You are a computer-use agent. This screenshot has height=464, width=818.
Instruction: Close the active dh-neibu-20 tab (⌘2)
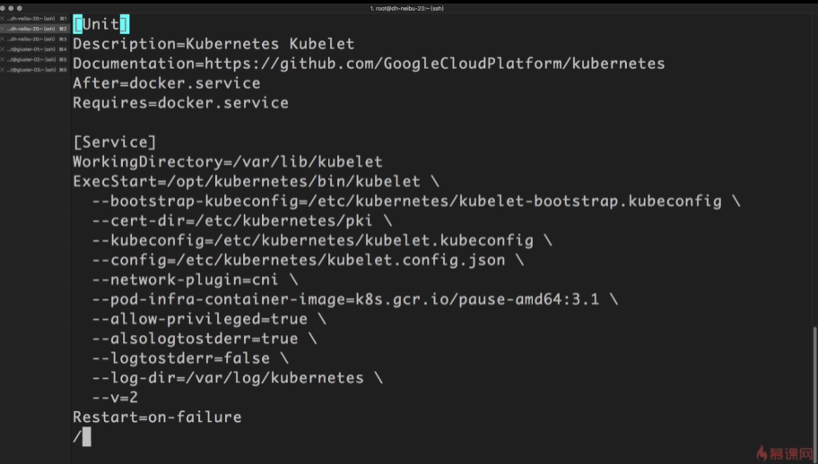tap(3, 29)
